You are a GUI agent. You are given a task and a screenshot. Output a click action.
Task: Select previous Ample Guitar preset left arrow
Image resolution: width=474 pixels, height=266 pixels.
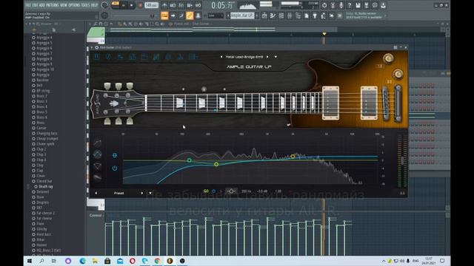coord(221,57)
